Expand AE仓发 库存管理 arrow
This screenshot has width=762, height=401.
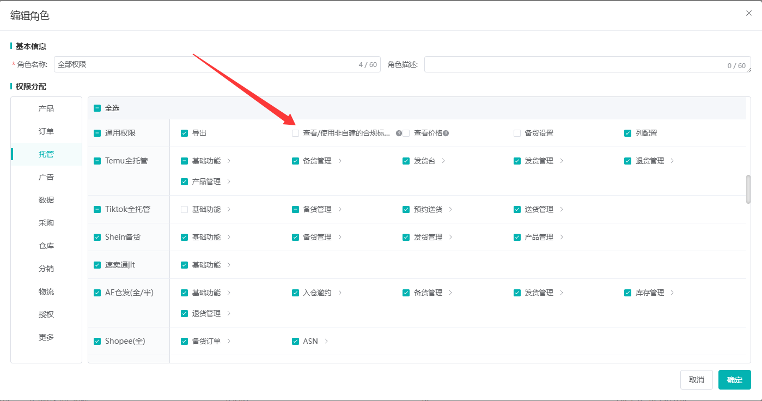pyautogui.click(x=672, y=293)
